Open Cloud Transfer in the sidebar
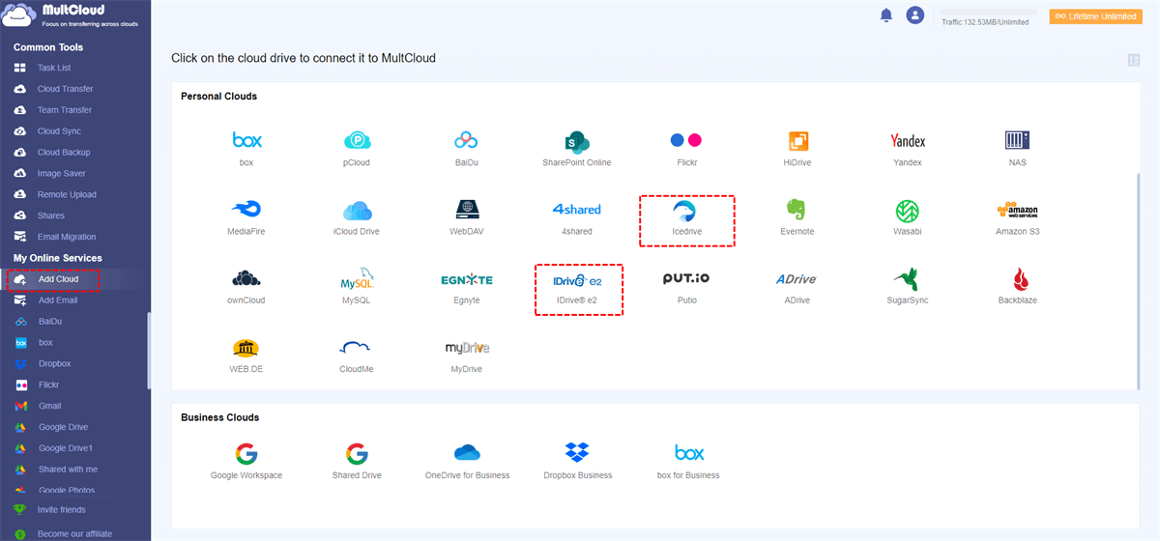Screen dimensions: 1160x541 coord(65,89)
